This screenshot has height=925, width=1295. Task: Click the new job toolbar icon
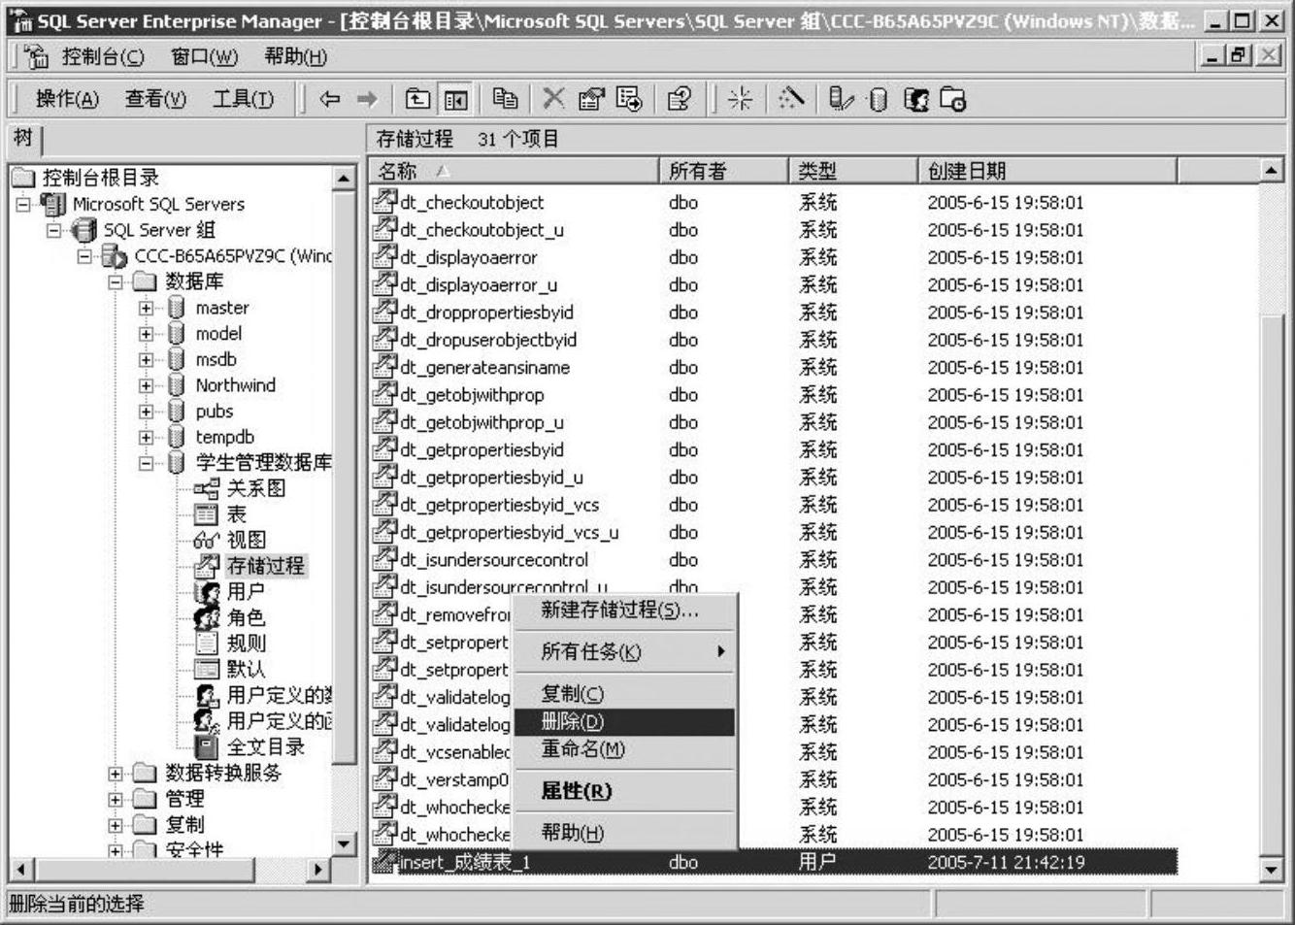click(953, 99)
